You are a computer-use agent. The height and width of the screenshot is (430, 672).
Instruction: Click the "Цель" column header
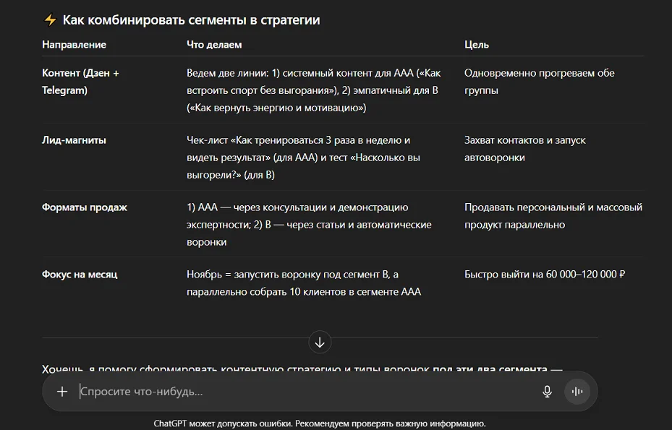pos(477,45)
